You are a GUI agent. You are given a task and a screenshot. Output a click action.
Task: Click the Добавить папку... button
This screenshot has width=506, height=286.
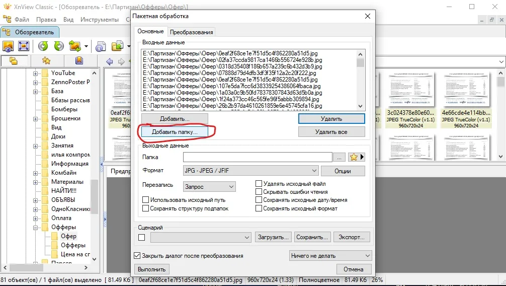[175, 132]
